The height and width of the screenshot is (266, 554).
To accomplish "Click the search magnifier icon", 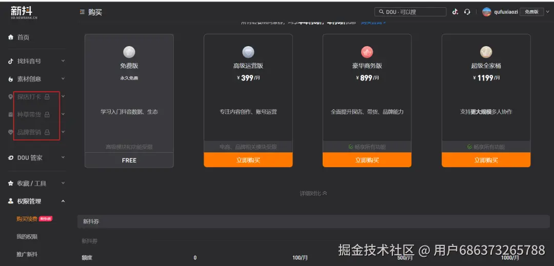I will [381, 12].
